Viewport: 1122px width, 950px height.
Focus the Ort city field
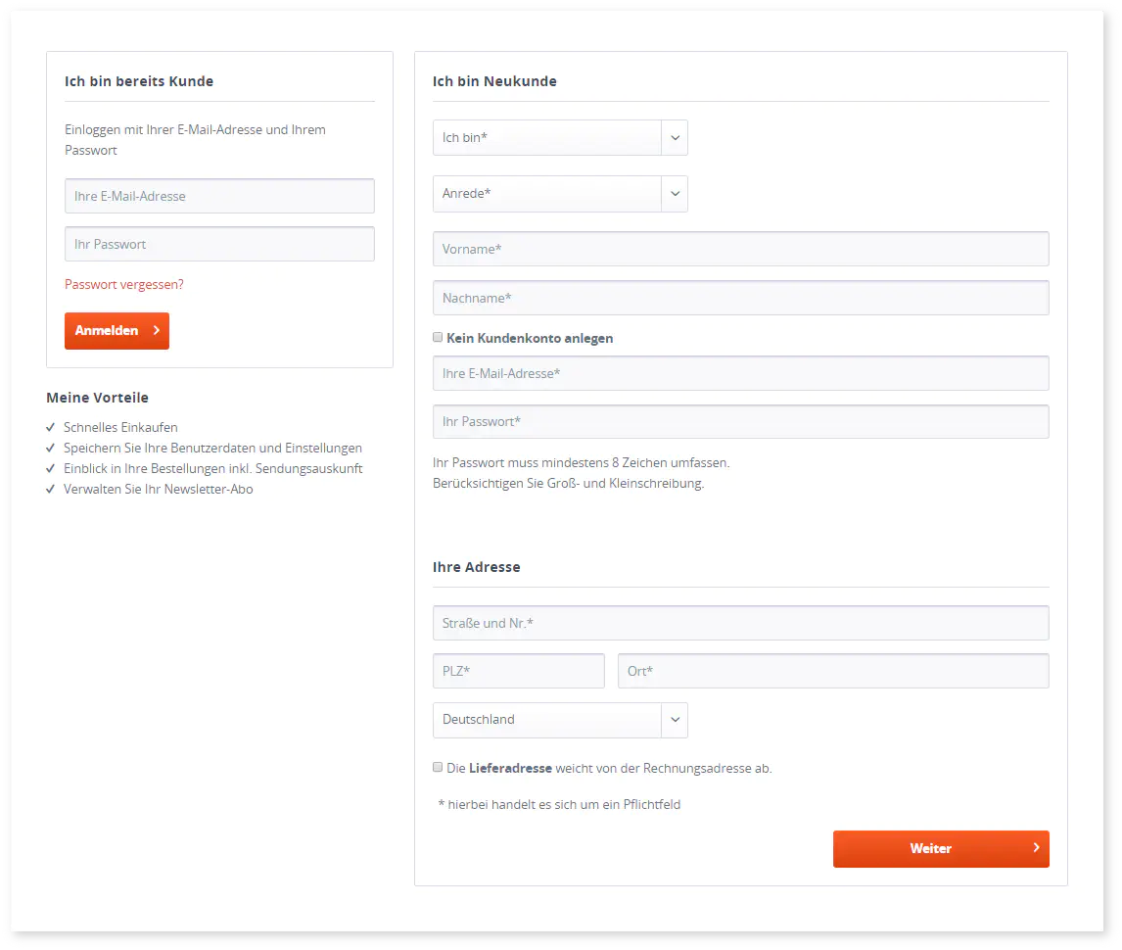click(833, 671)
